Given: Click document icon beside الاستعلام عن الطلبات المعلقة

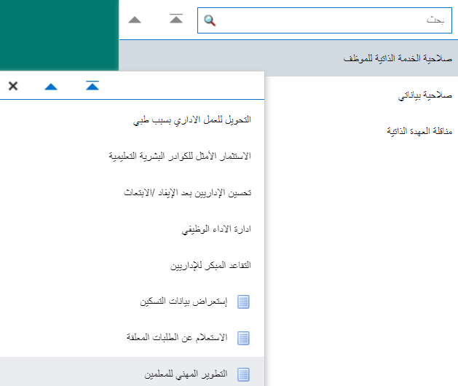Looking at the screenshot, I should coord(243,338).
